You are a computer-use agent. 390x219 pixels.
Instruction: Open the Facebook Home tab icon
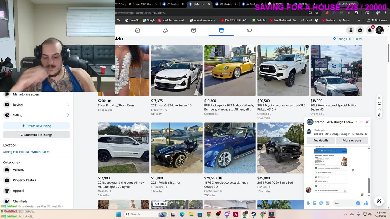tap(137, 30)
